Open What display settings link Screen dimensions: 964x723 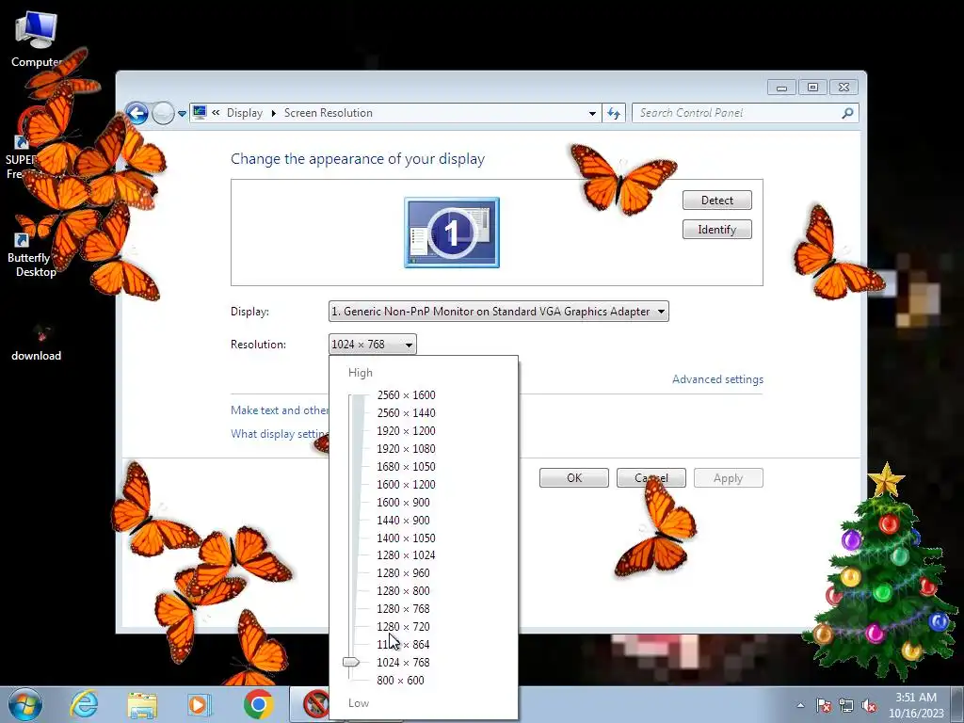click(x=279, y=433)
